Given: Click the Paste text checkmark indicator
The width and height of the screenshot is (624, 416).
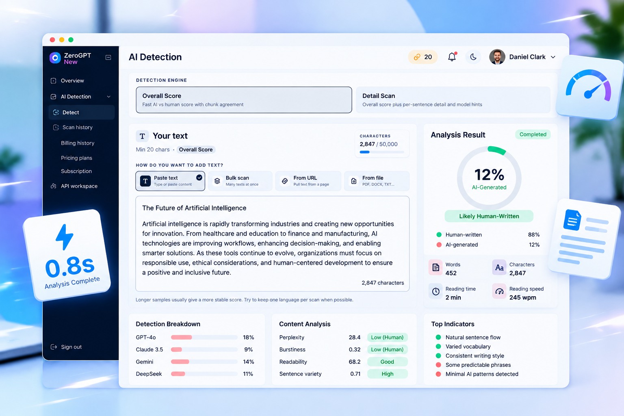Looking at the screenshot, I should 199,178.
